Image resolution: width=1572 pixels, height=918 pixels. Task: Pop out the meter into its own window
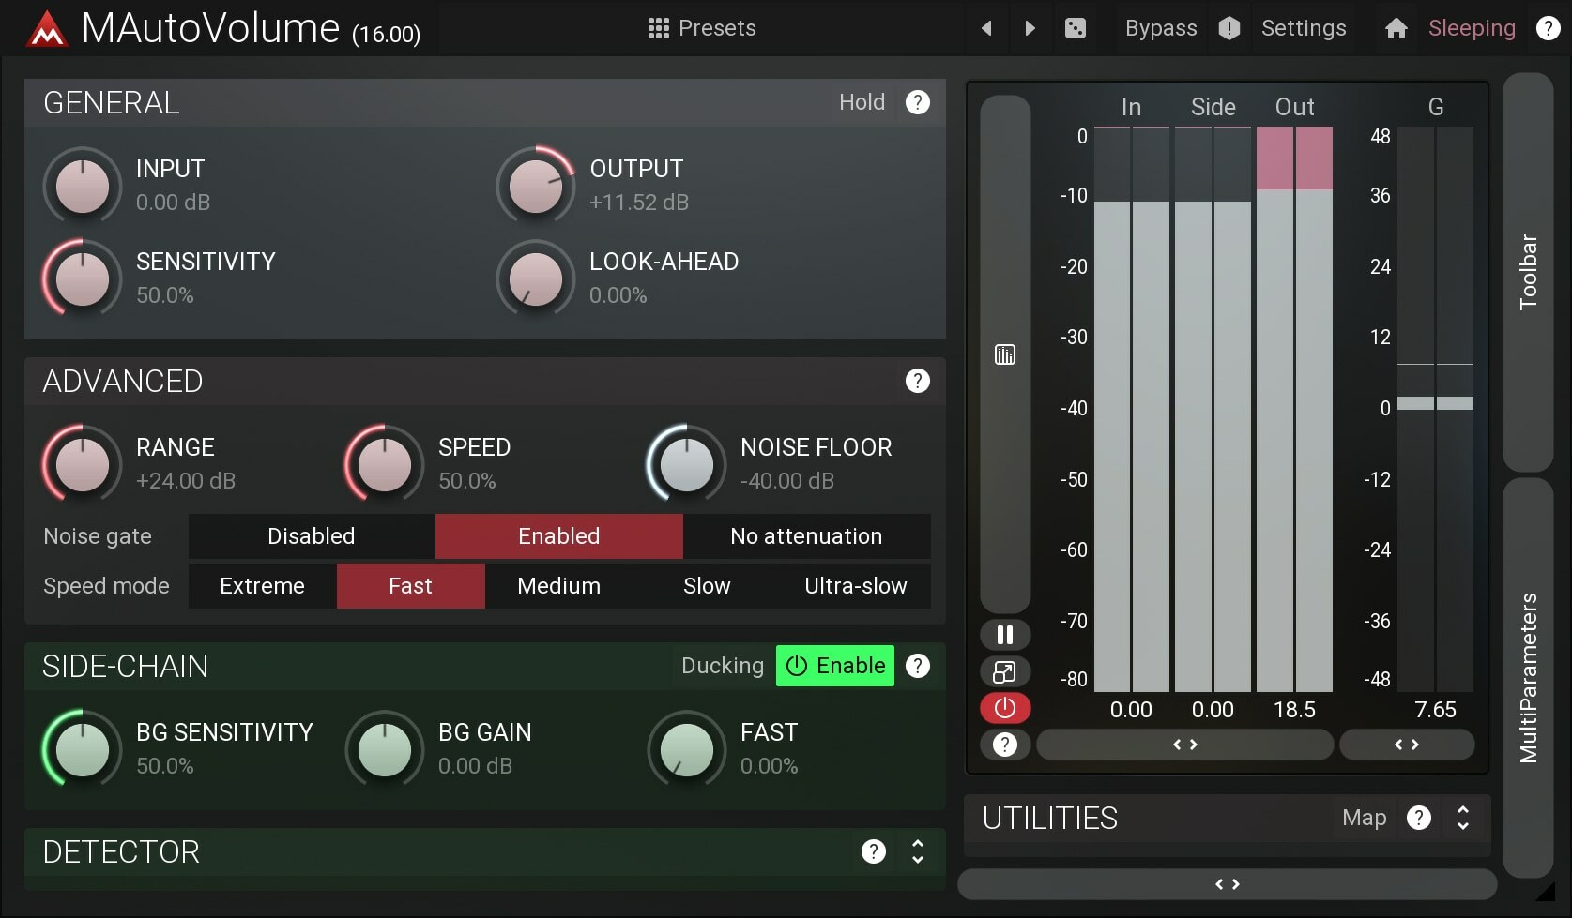[1004, 671]
